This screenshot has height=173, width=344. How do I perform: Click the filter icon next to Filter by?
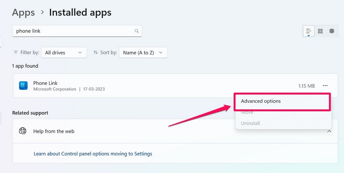click(x=16, y=53)
